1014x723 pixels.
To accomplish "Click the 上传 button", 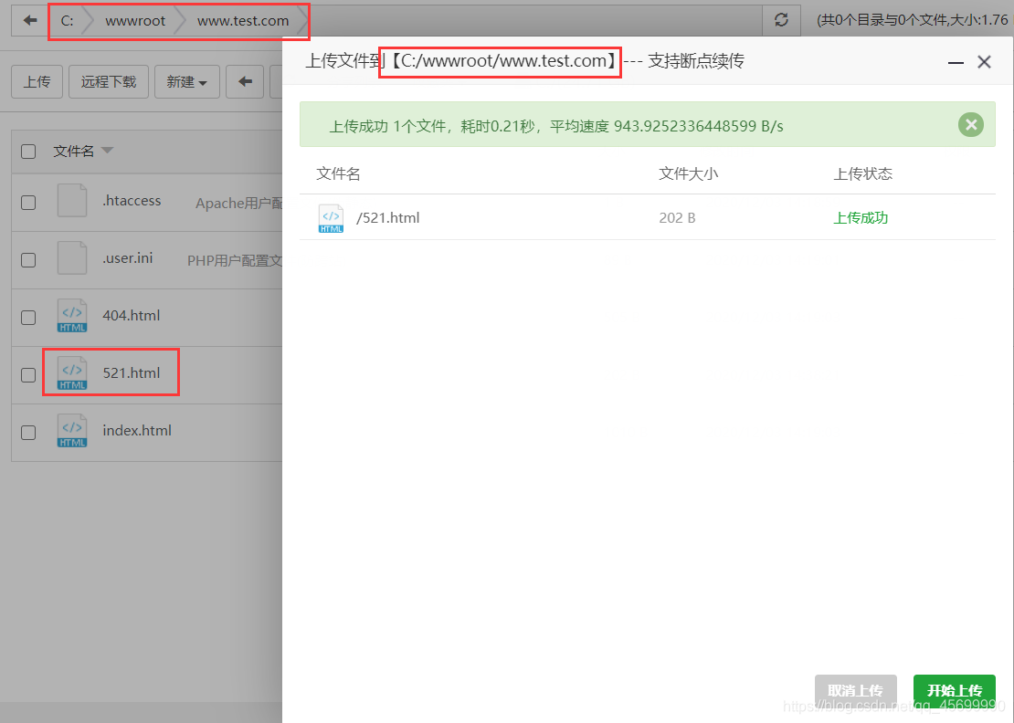I will coord(37,81).
